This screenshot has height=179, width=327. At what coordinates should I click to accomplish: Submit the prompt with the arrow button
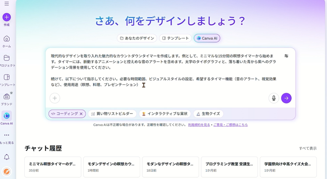pyautogui.click(x=286, y=98)
